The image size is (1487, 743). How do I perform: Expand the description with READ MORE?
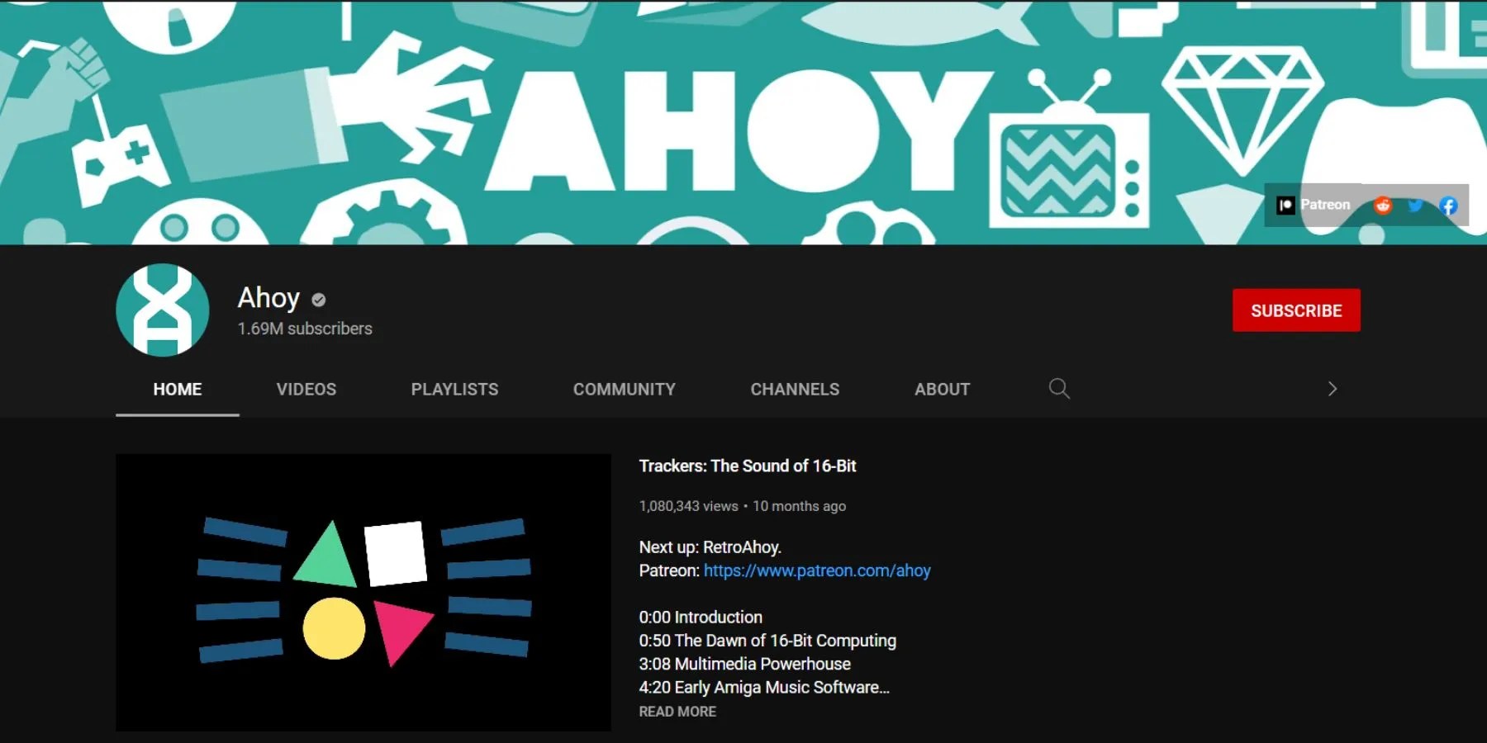(x=677, y=711)
